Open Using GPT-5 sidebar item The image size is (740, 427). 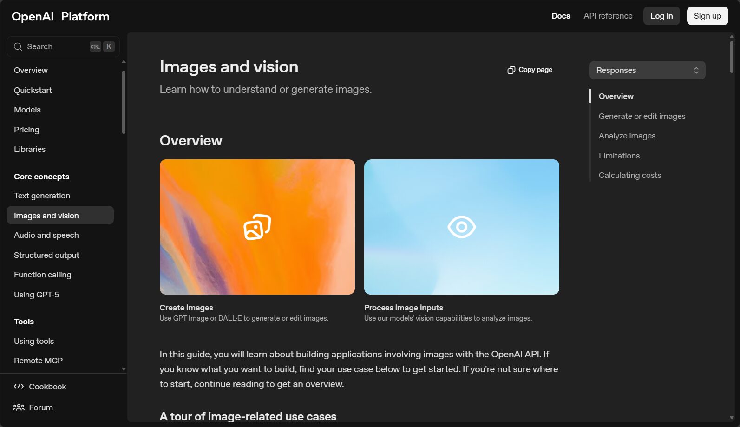36,295
